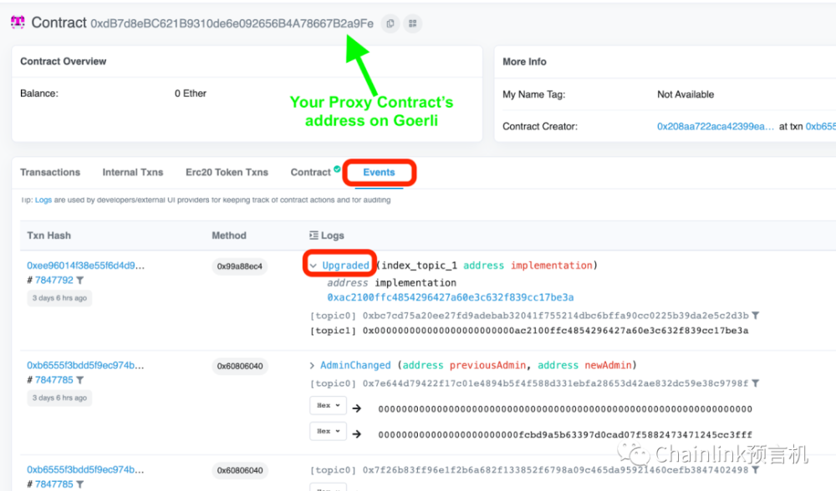
Task: Select the Events tab
Action: [x=379, y=172]
